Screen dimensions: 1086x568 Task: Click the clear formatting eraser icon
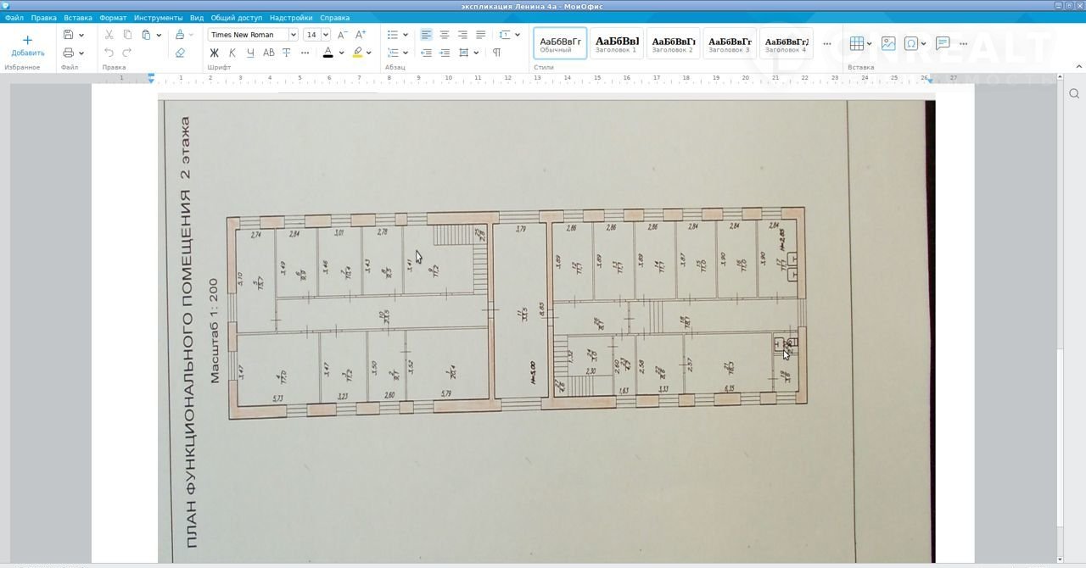[180, 53]
